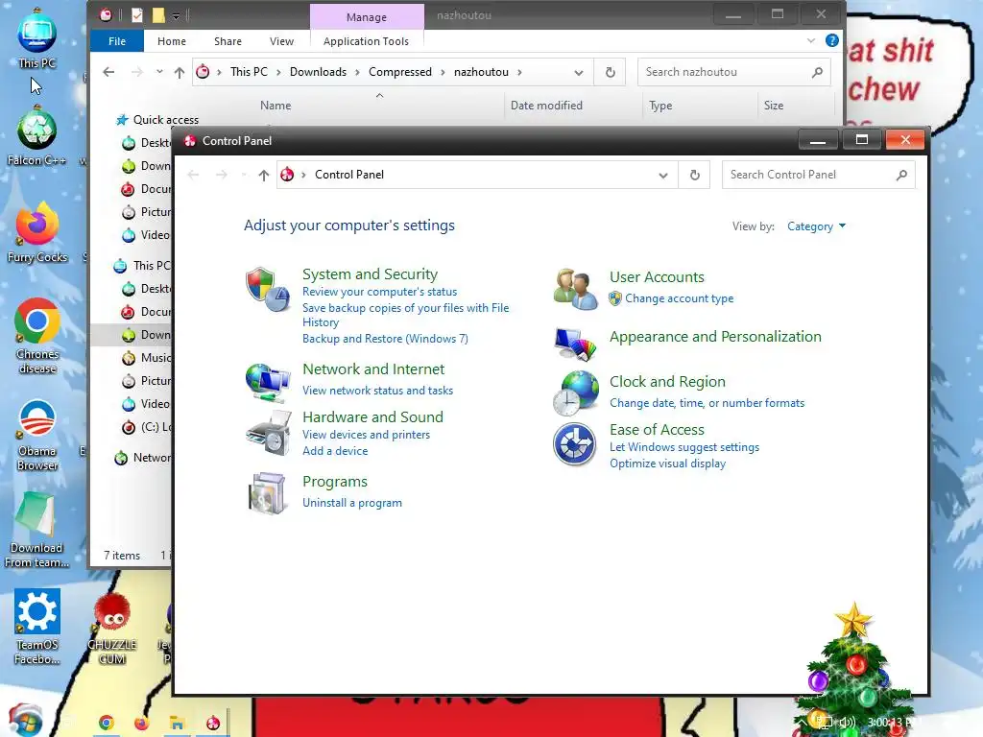Click the Change account type link

pyautogui.click(x=679, y=298)
